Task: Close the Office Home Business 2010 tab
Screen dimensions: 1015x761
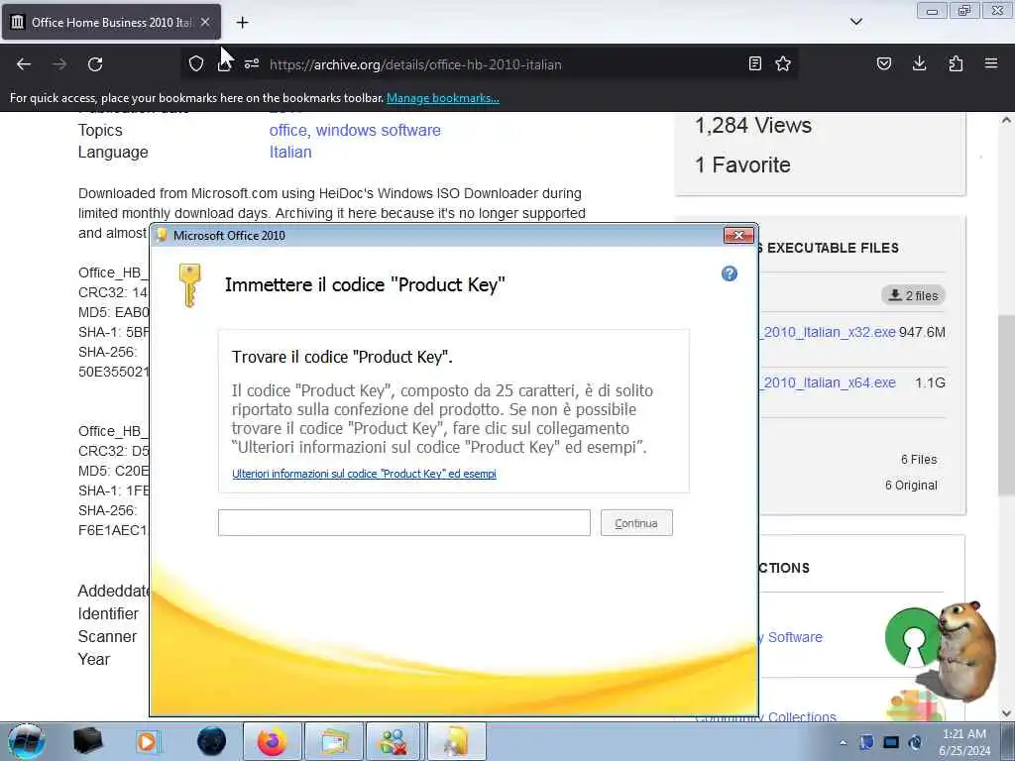Action: coord(205,22)
